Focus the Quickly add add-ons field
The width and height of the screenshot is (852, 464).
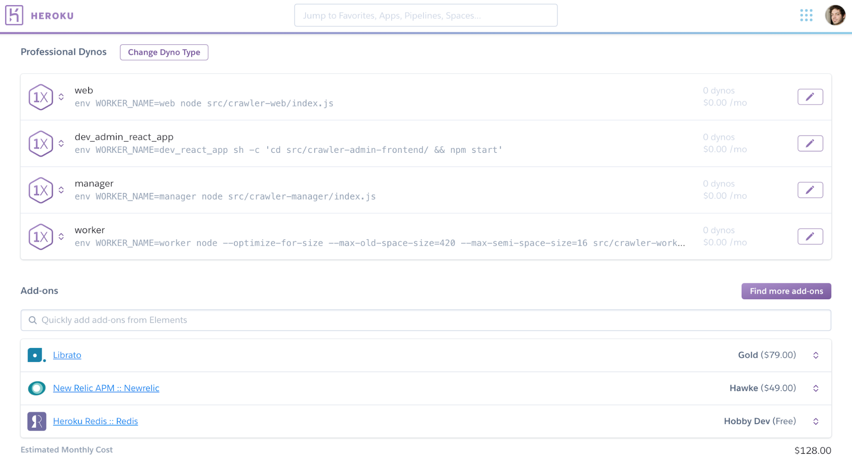[426, 320]
